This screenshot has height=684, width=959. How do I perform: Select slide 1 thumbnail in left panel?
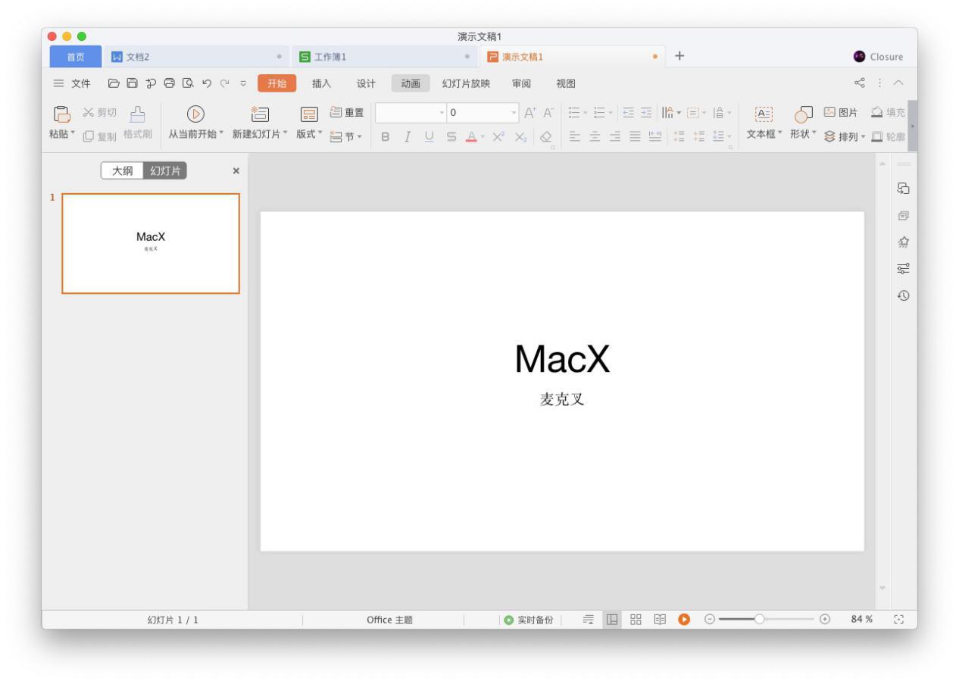[149, 244]
